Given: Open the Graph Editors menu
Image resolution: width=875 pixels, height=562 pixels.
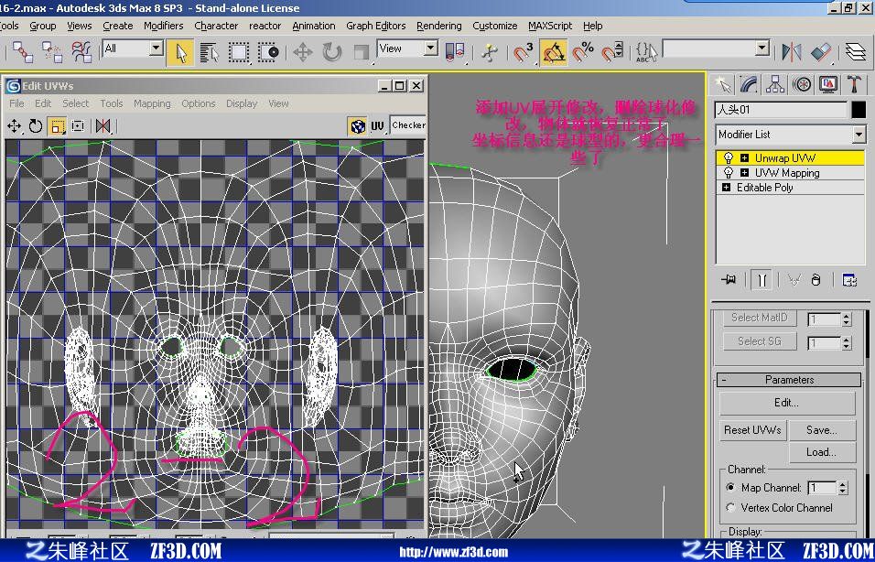Looking at the screenshot, I should (x=375, y=26).
